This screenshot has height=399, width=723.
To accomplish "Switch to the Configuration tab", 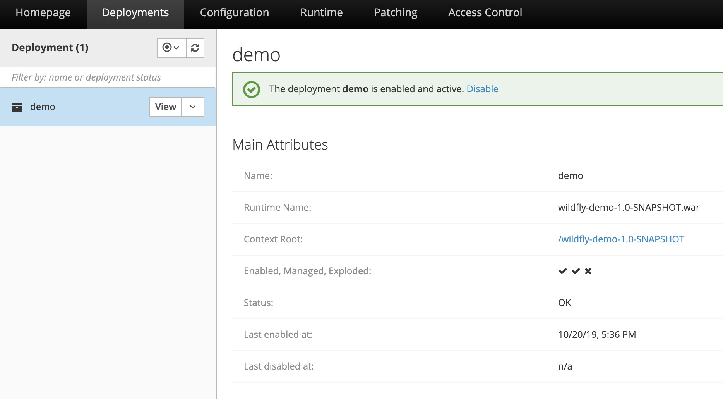I will pyautogui.click(x=235, y=13).
